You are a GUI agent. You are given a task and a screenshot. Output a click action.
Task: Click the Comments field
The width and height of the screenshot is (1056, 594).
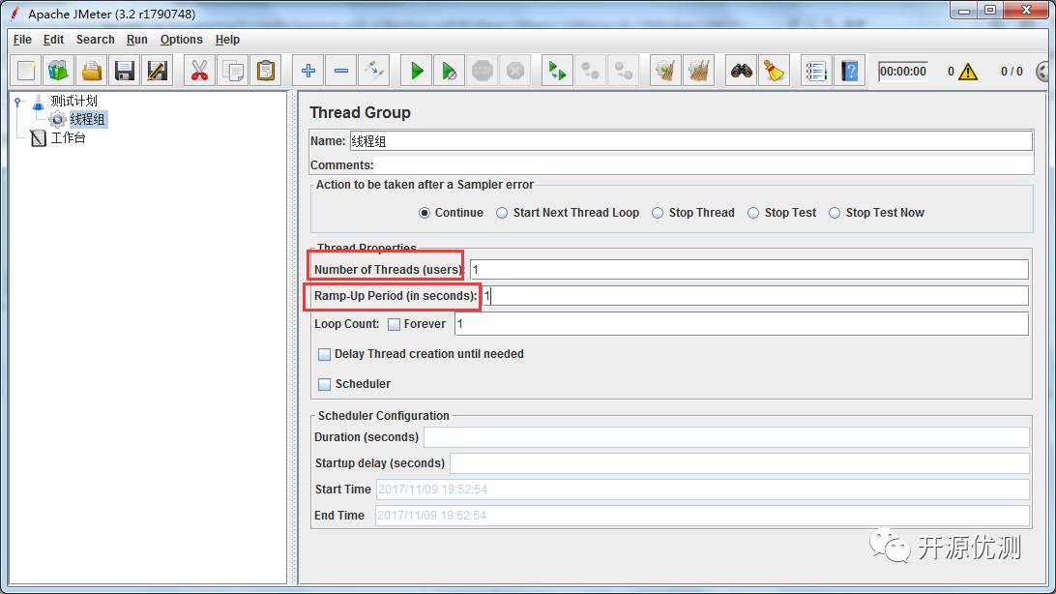click(x=704, y=165)
